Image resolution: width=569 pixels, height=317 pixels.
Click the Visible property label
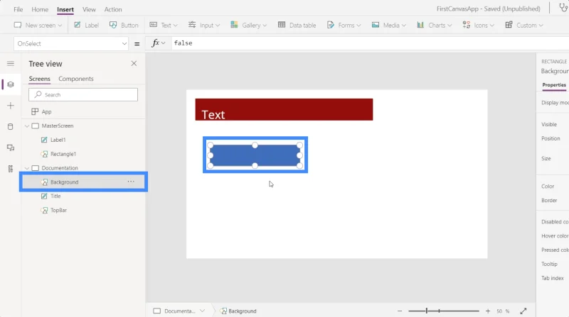coord(548,125)
